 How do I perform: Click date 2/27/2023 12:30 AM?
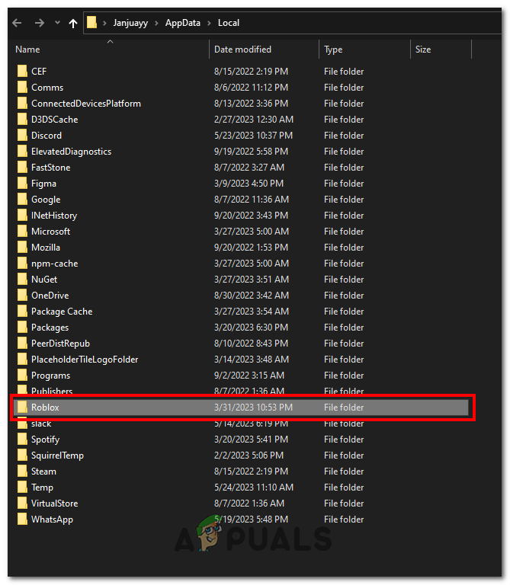pos(254,120)
